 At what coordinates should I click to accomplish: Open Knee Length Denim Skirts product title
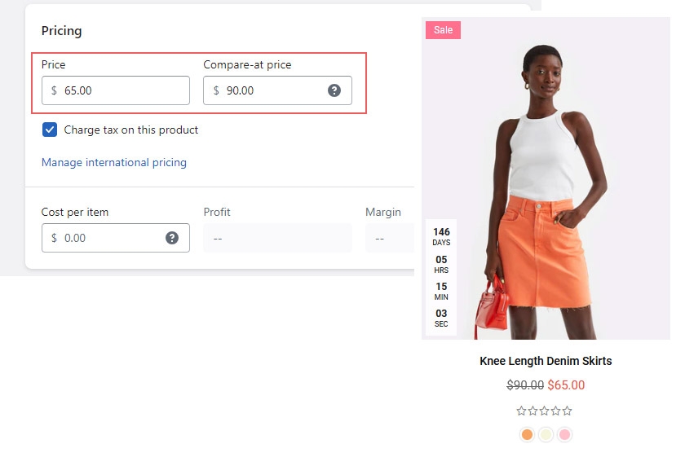(x=546, y=361)
